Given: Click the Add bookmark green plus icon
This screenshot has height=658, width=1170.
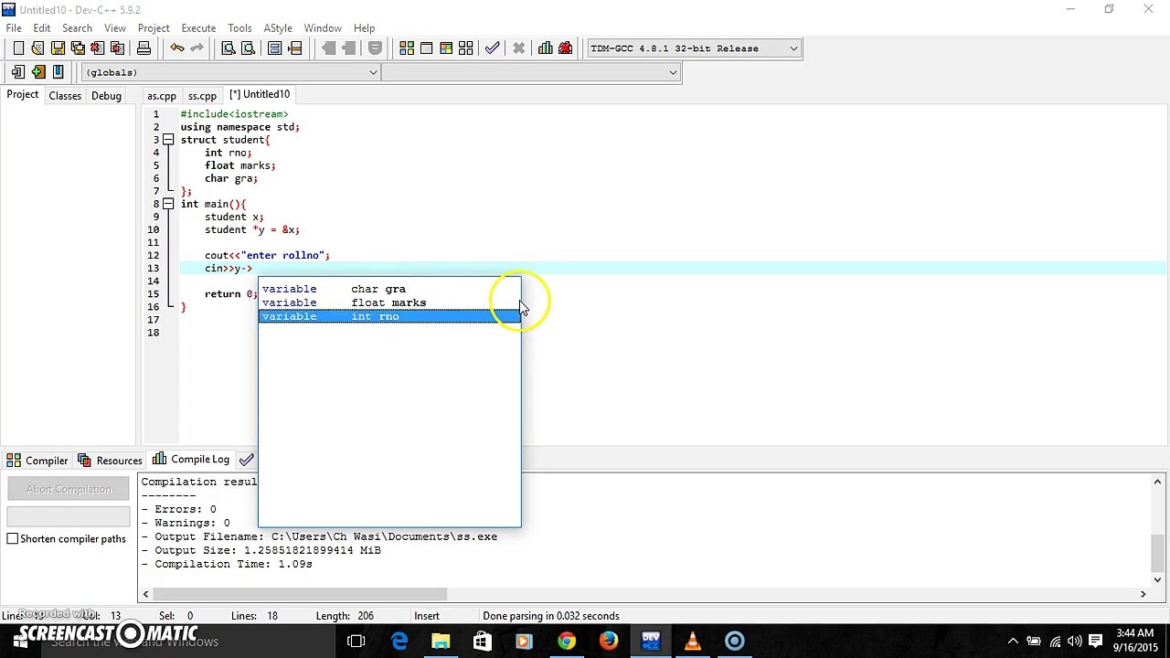Looking at the screenshot, I should (x=37, y=72).
